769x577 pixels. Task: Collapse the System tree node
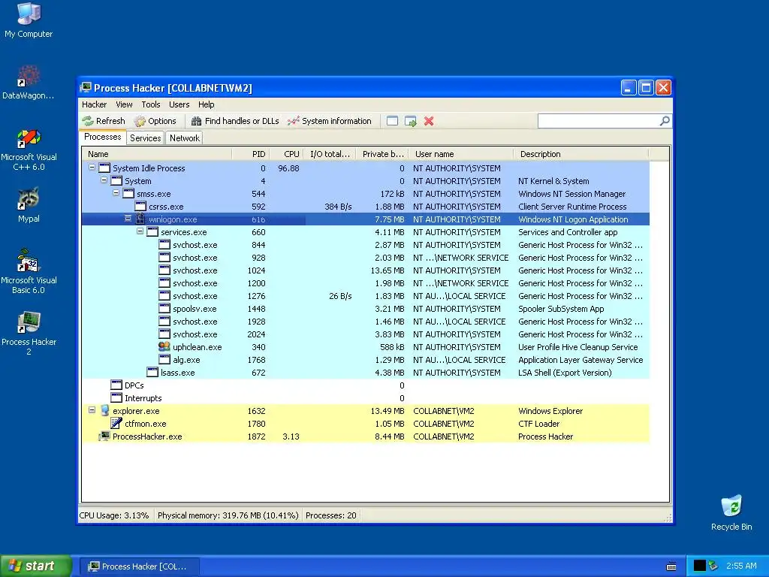click(x=104, y=180)
